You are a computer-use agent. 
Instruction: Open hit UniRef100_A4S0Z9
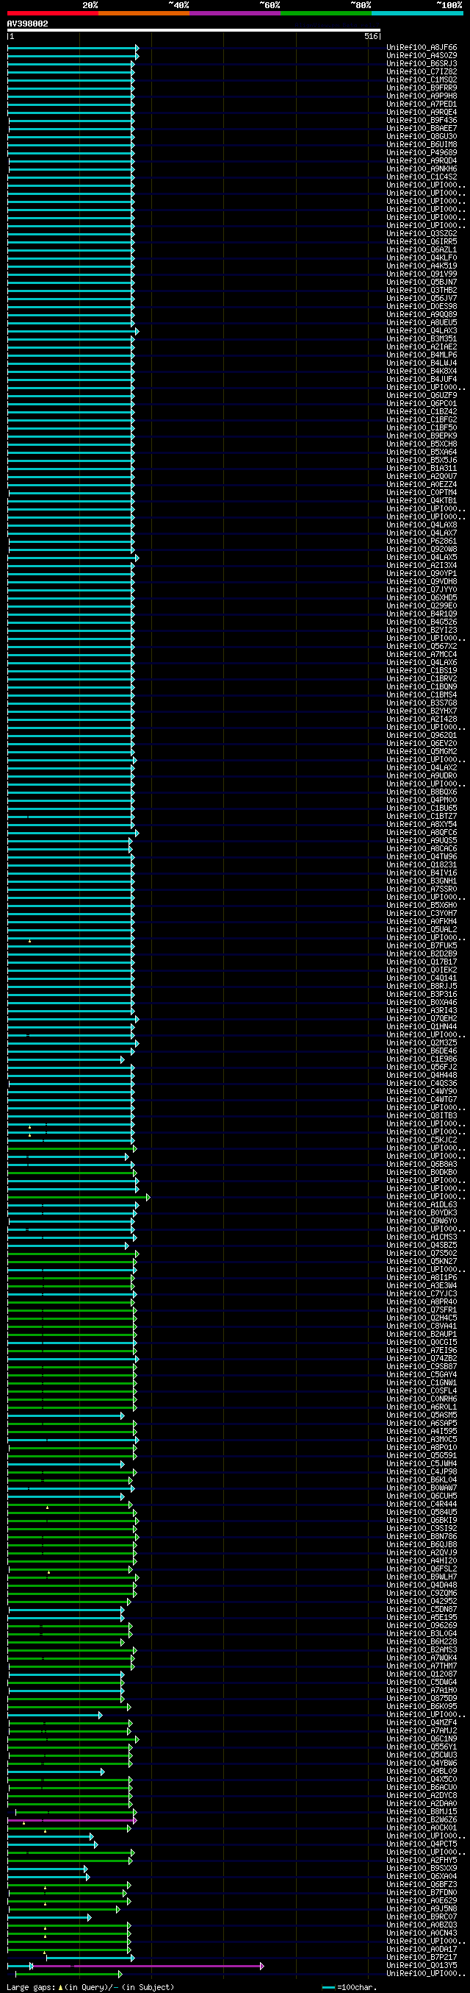pyautogui.click(x=422, y=56)
